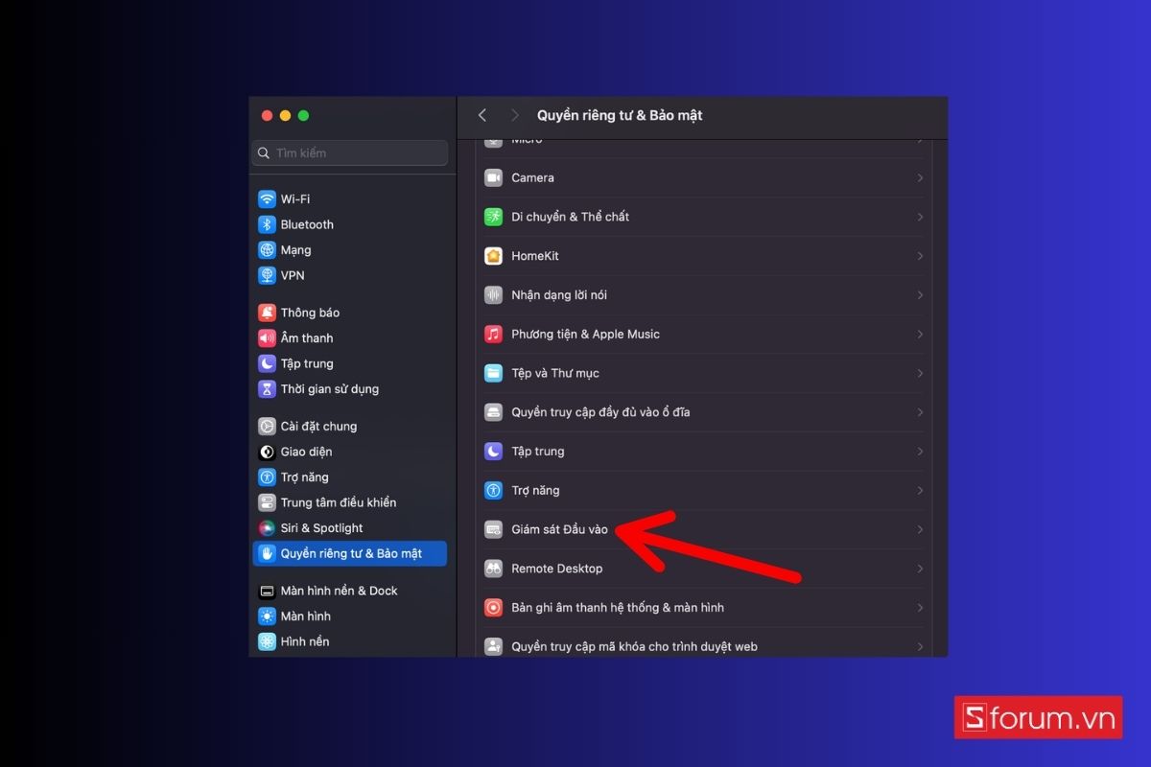Select Thông báo in the sidebar

click(x=309, y=313)
